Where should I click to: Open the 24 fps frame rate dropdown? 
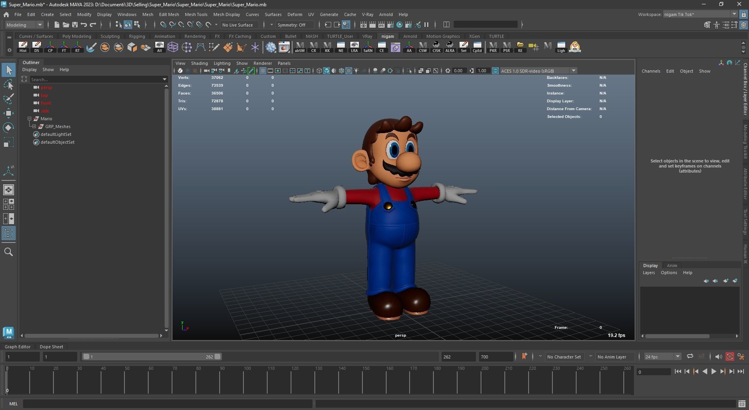[x=662, y=357]
